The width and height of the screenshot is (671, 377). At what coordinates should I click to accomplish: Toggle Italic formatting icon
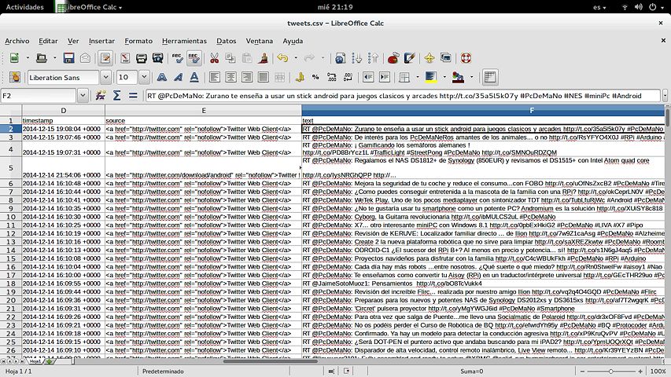(178, 78)
